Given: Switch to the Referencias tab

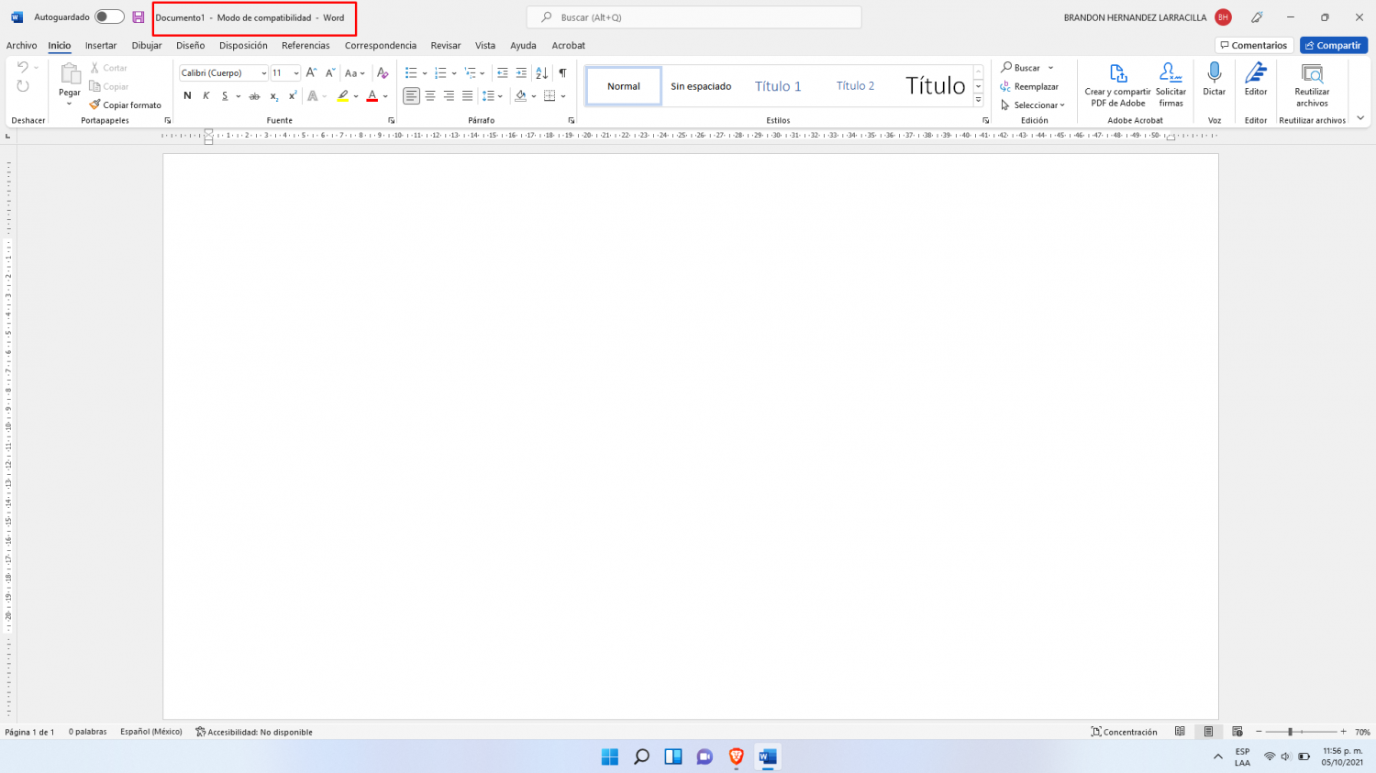Looking at the screenshot, I should click(x=305, y=45).
